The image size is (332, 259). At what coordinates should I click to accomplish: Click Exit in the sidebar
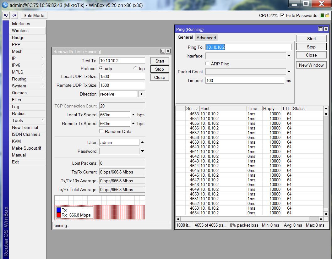(27, 162)
